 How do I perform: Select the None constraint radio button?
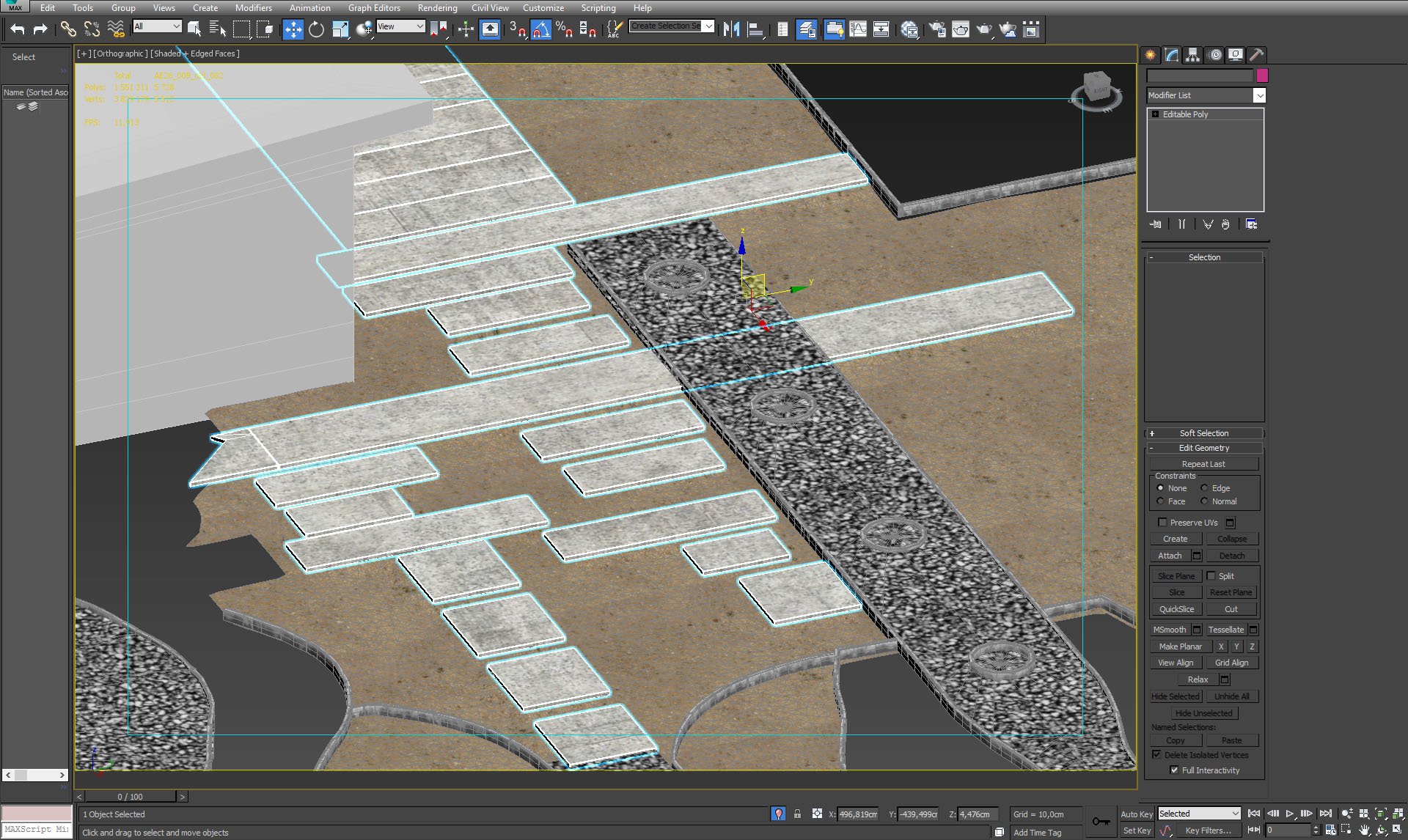[1160, 488]
